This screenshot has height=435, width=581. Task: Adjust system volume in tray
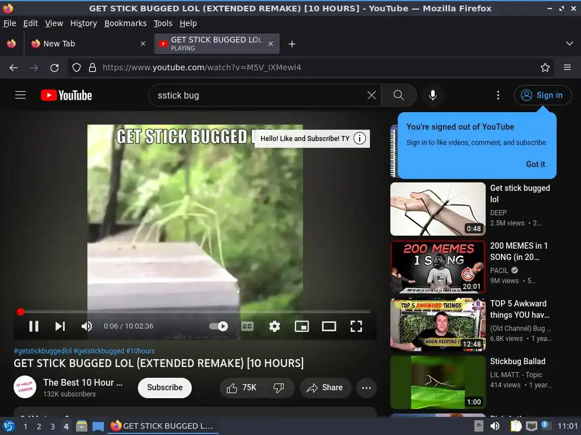tap(495, 426)
